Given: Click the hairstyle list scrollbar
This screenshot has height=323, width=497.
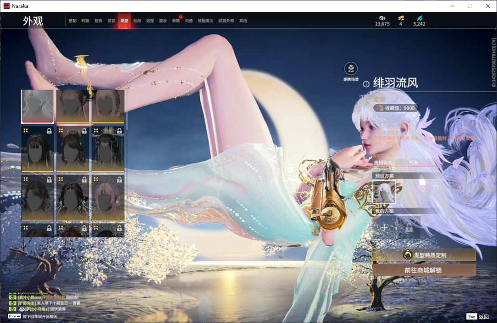Looking at the screenshot, I should pos(126,110).
